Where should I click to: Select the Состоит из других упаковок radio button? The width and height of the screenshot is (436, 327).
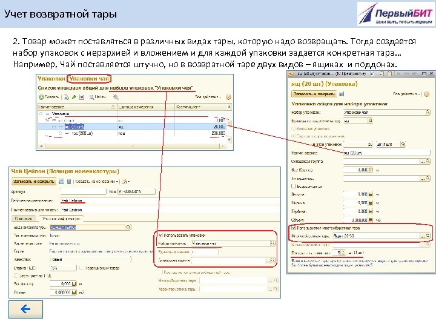pos(293,136)
